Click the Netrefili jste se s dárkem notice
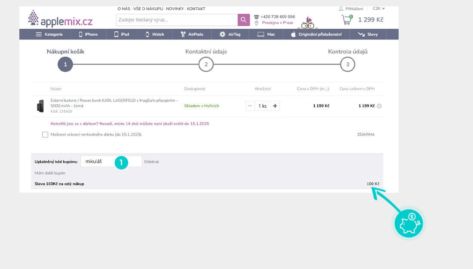 click(130, 124)
